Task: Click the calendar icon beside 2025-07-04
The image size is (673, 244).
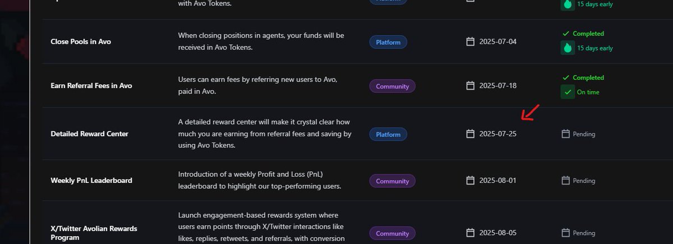Action: [471, 42]
